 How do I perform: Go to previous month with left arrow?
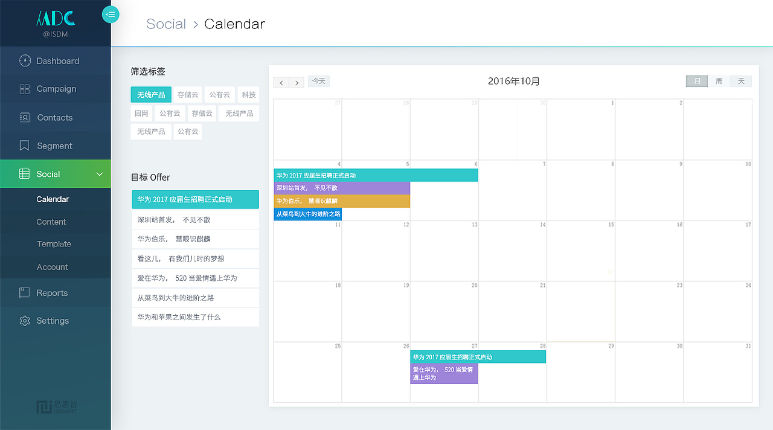click(x=281, y=82)
